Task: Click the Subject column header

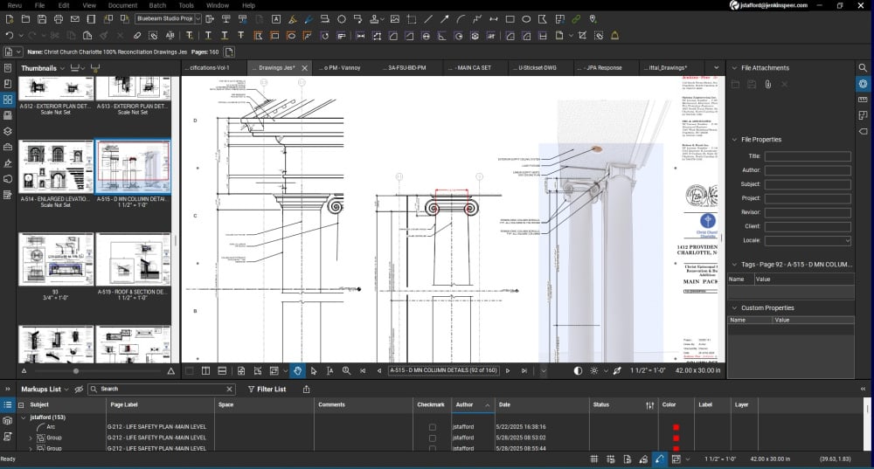Action: tap(39, 405)
